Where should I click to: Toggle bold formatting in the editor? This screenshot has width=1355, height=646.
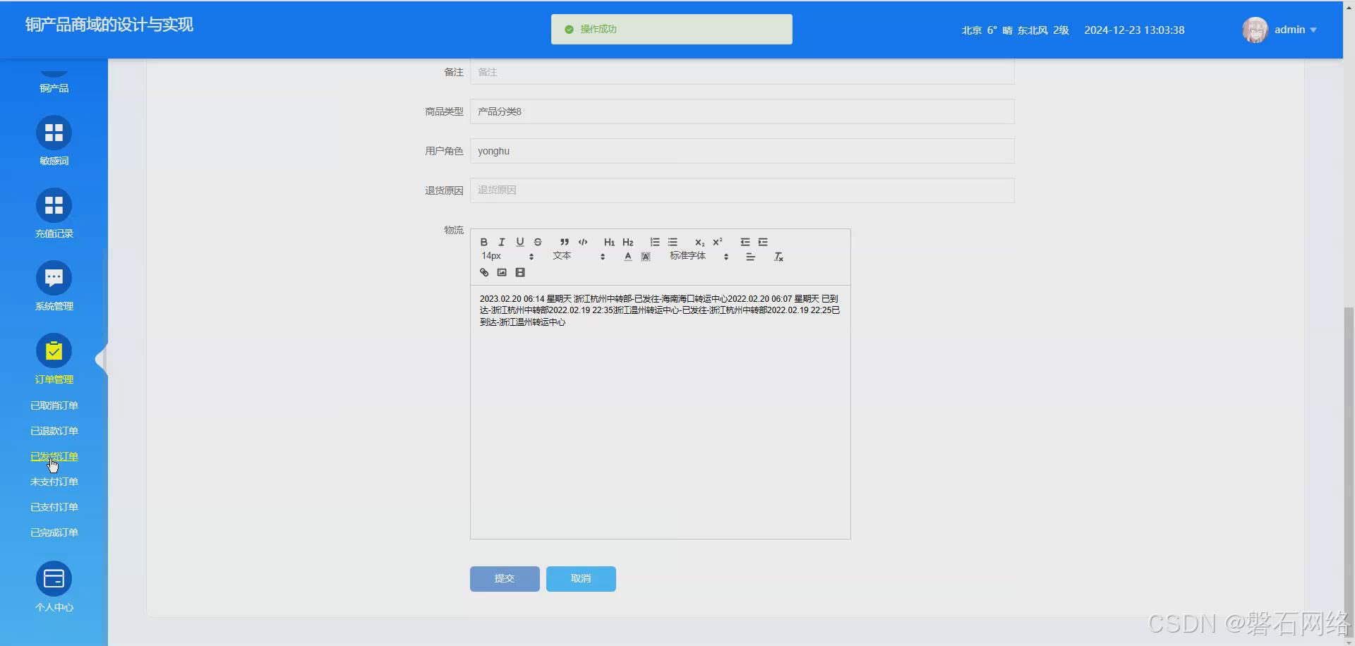pos(483,242)
